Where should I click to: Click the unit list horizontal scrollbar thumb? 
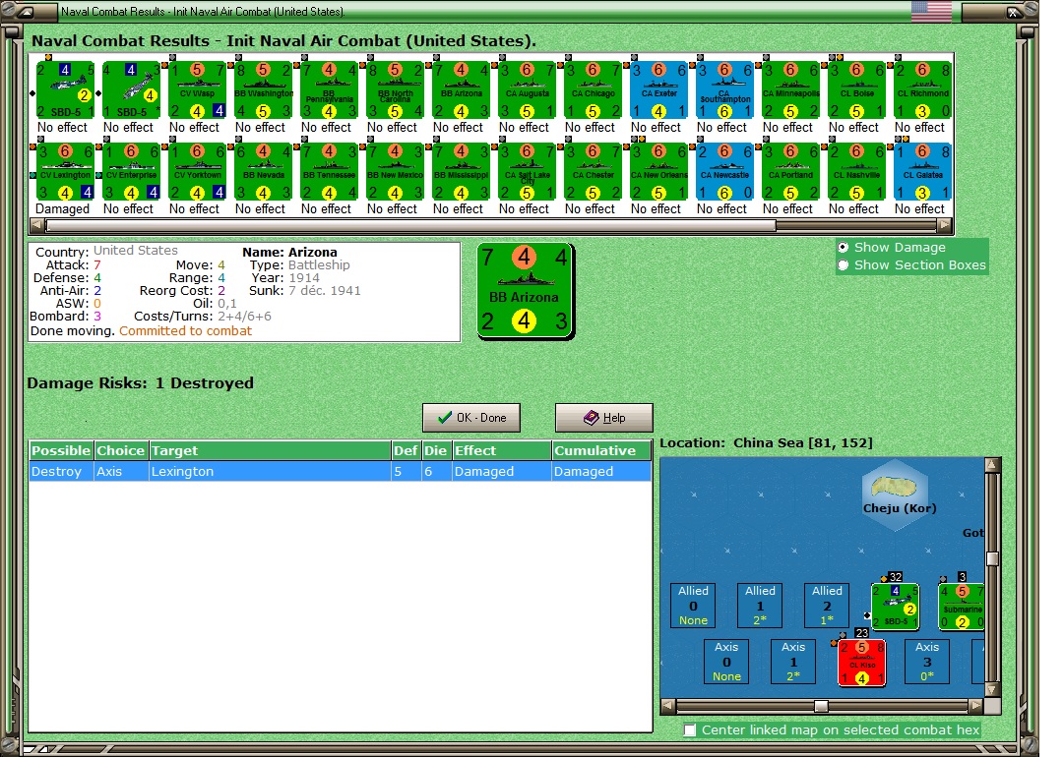[x=410, y=225]
